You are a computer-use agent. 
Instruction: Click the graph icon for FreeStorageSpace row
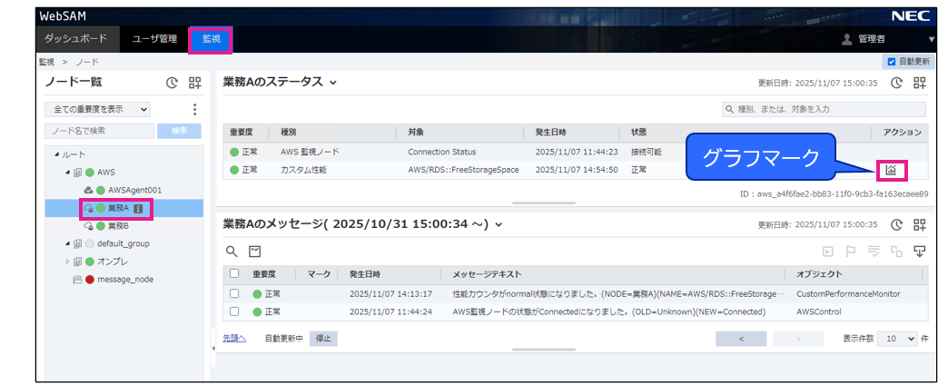pyautogui.click(x=891, y=170)
